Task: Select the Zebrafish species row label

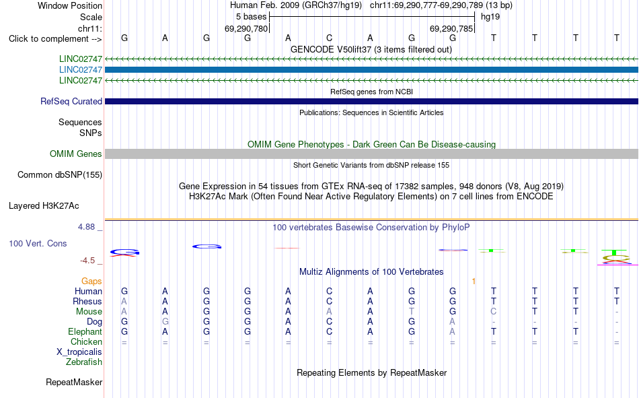Action: 84,362
